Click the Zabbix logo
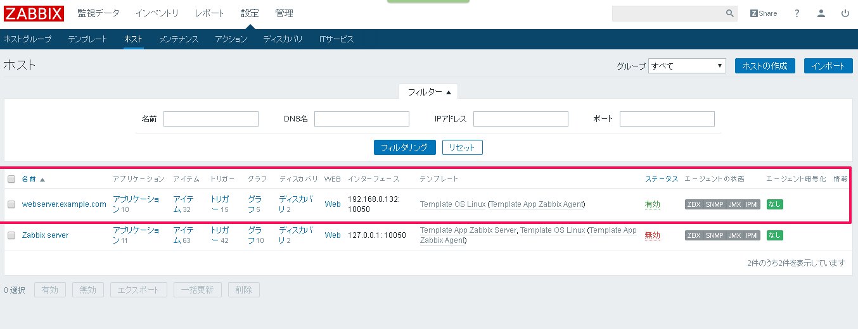This screenshot has width=858, height=329. coord(34,13)
